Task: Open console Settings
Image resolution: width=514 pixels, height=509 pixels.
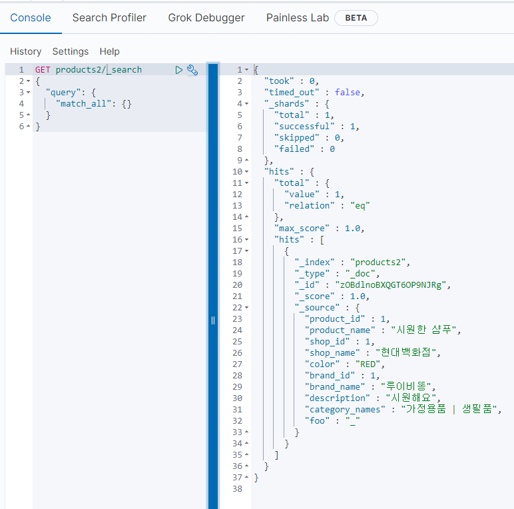Action: click(x=70, y=51)
